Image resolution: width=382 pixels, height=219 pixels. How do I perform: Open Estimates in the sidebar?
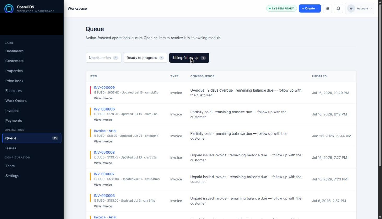tap(32, 91)
